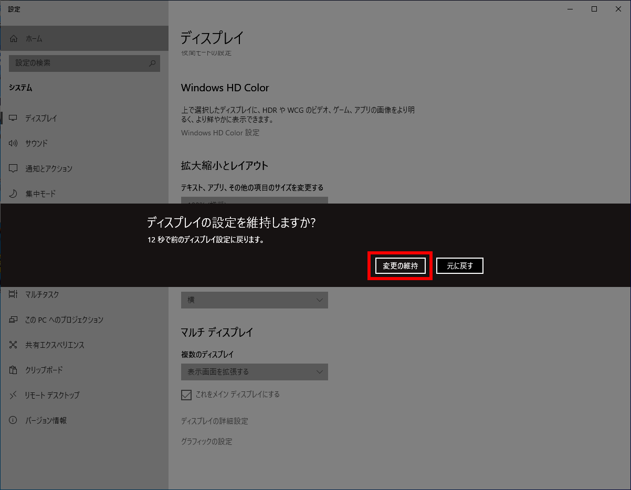This screenshot has width=631, height=490.
Task: Click the 設定の検索 search field
Action: pos(79,63)
